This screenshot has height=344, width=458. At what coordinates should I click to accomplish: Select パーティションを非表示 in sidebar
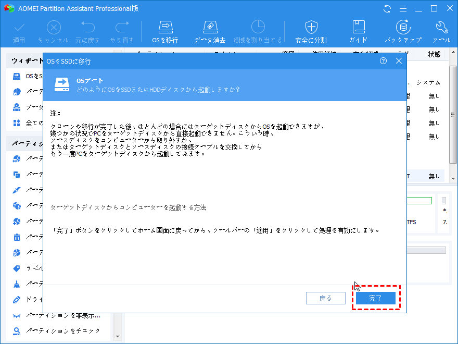click(x=57, y=316)
